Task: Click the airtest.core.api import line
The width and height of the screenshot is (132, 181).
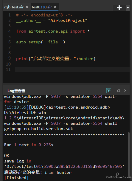Action: click(53, 31)
